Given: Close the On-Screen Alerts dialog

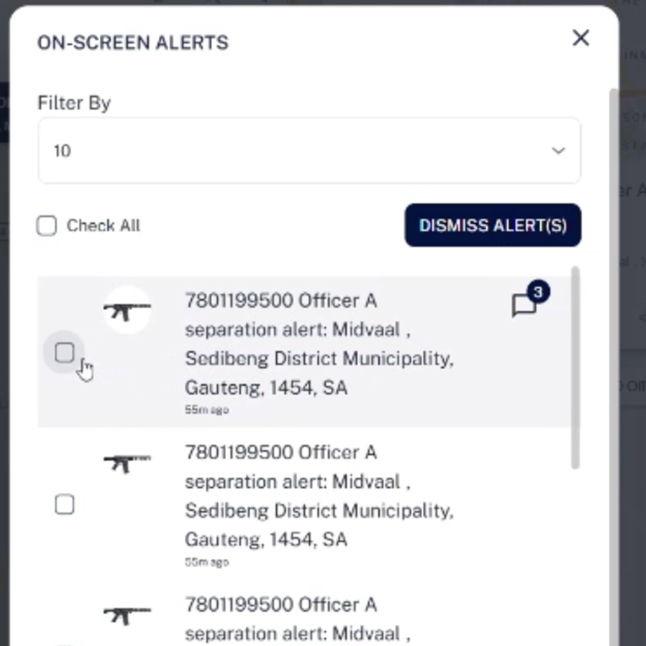Looking at the screenshot, I should (581, 38).
